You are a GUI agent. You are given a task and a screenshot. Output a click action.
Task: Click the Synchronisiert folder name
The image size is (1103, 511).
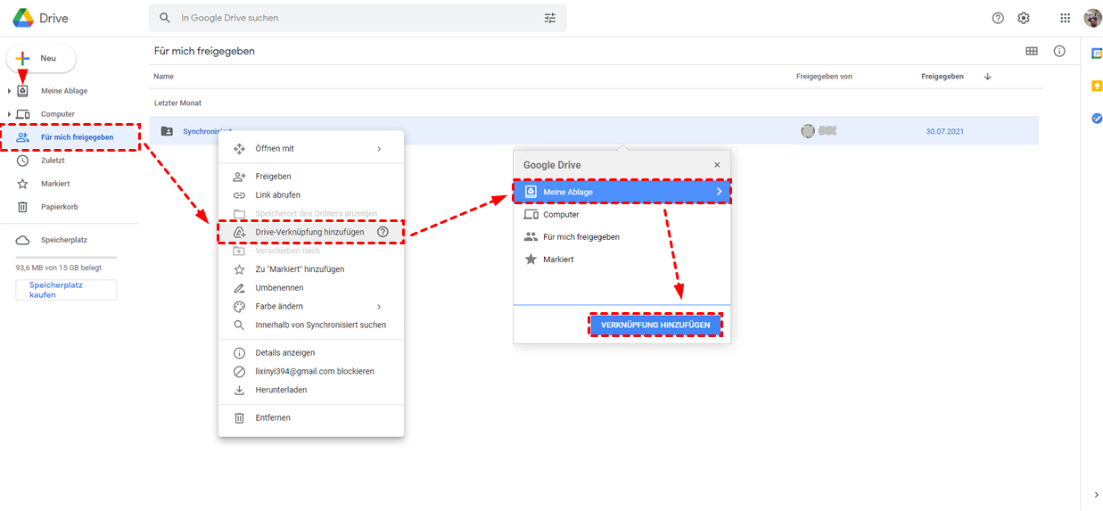click(207, 132)
